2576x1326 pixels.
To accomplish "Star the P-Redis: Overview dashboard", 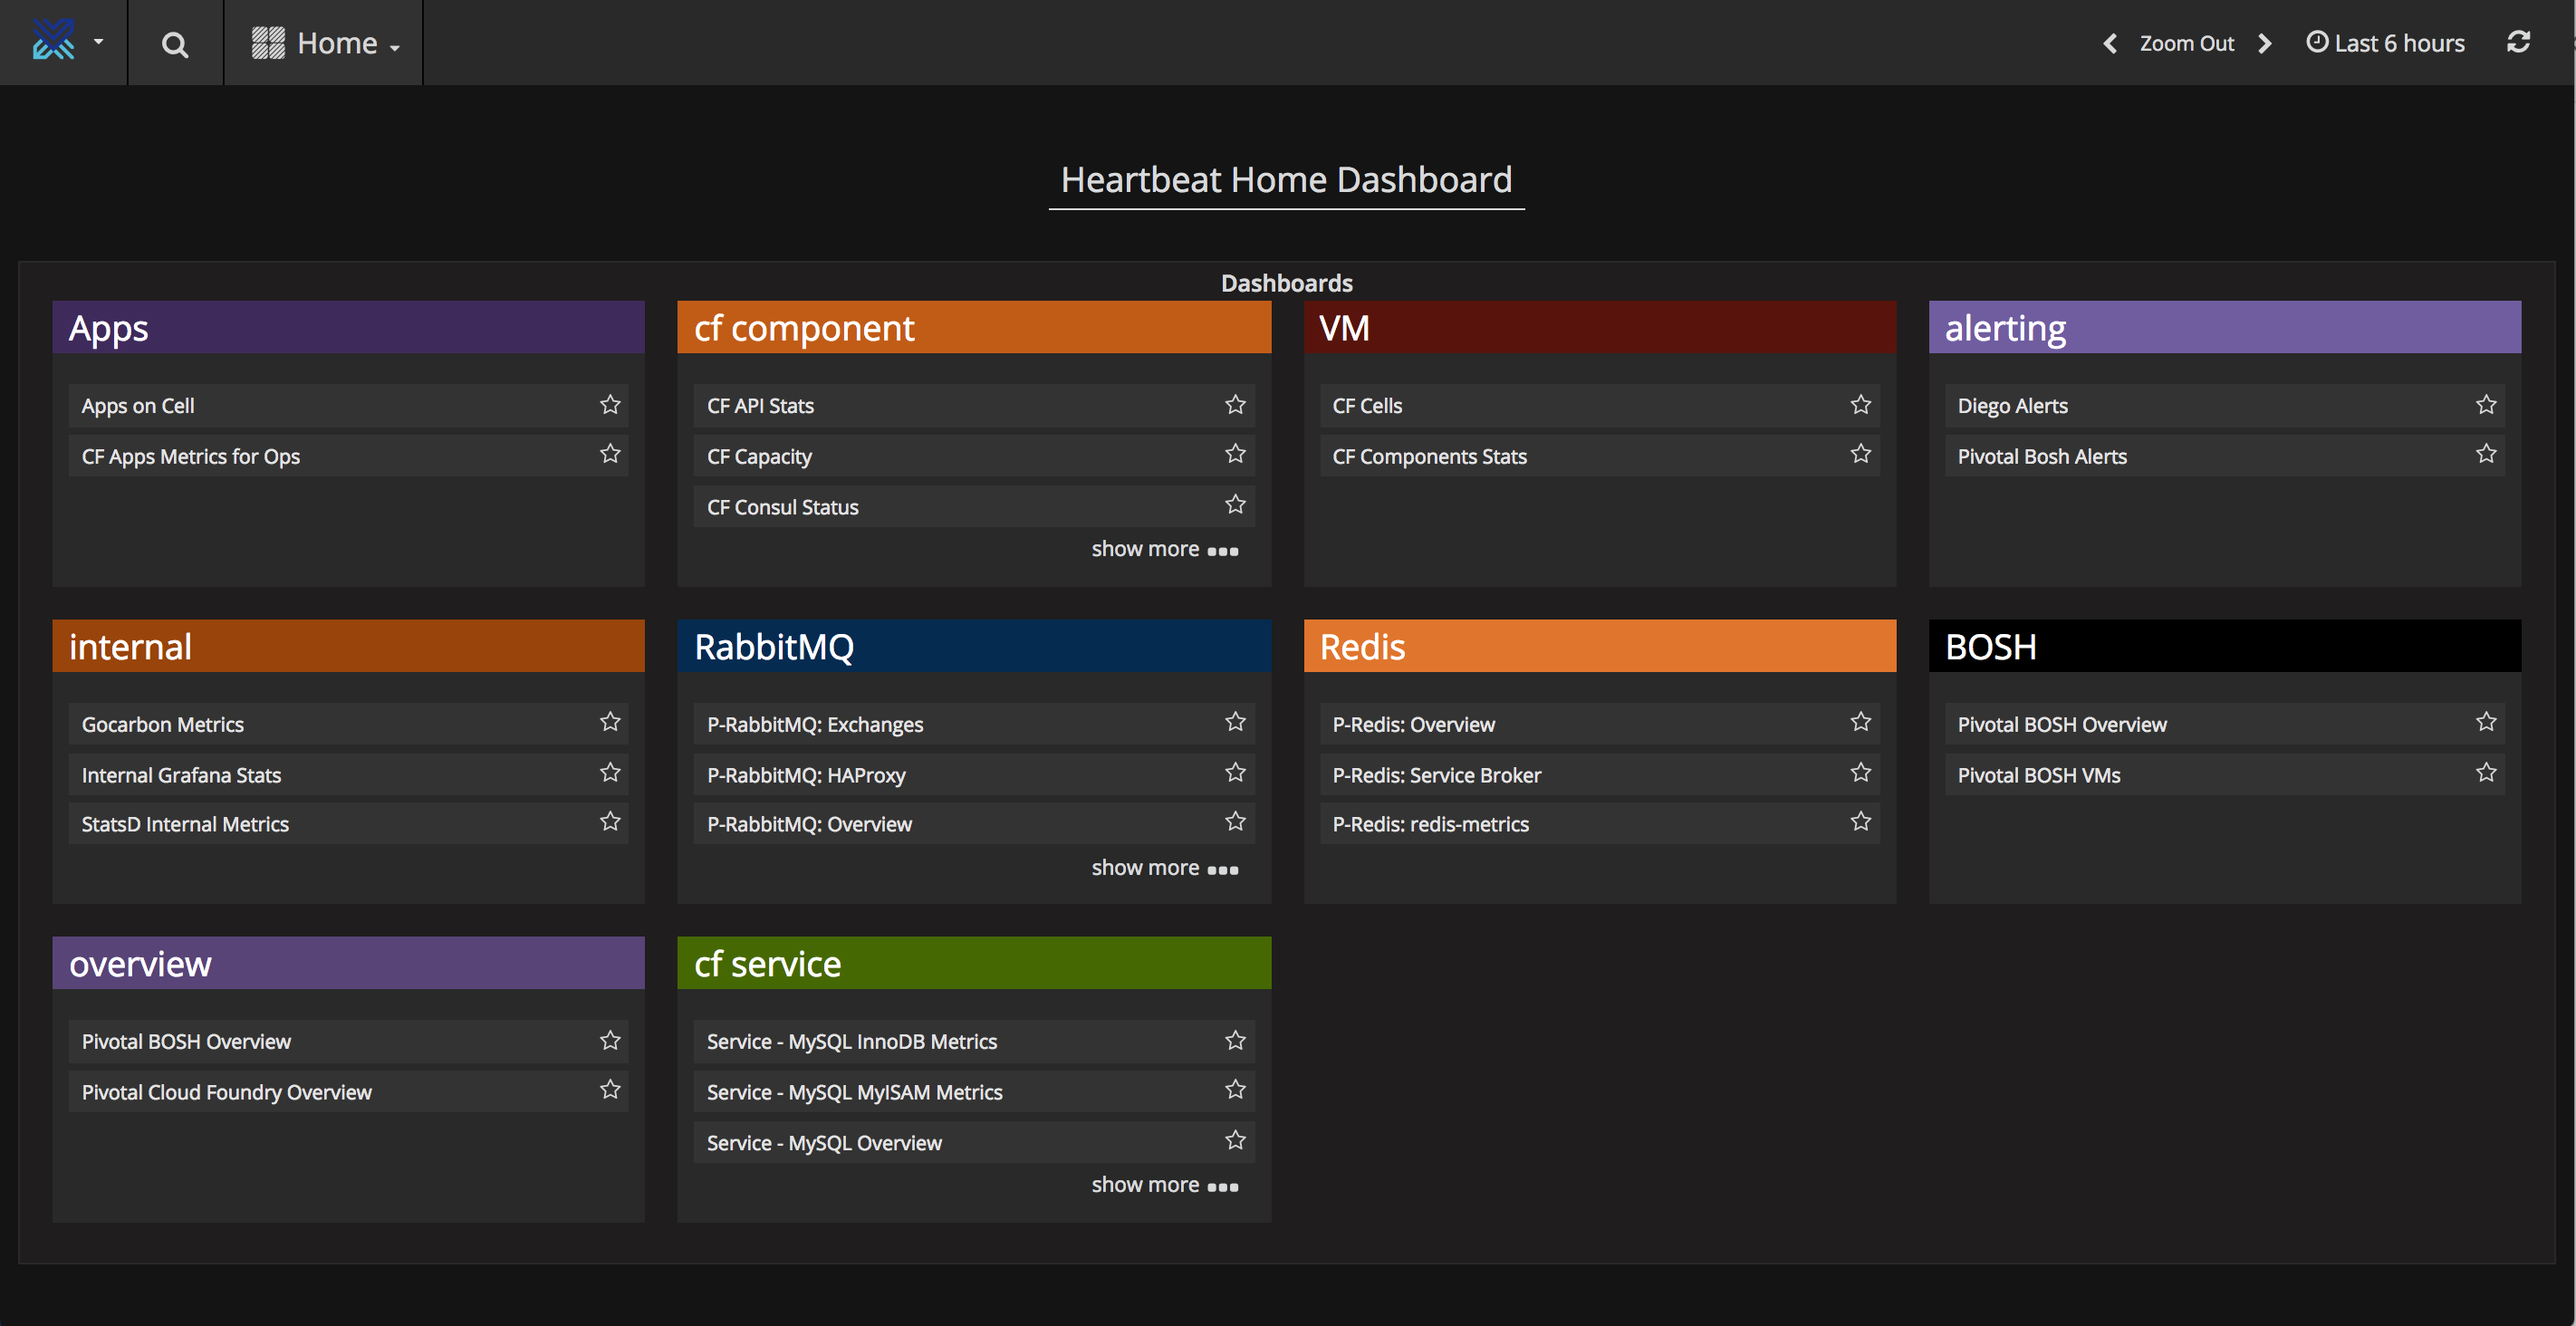I will click(1861, 722).
